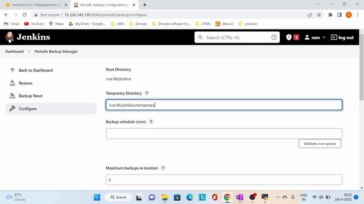Click the Jenkins search box

[237, 37]
